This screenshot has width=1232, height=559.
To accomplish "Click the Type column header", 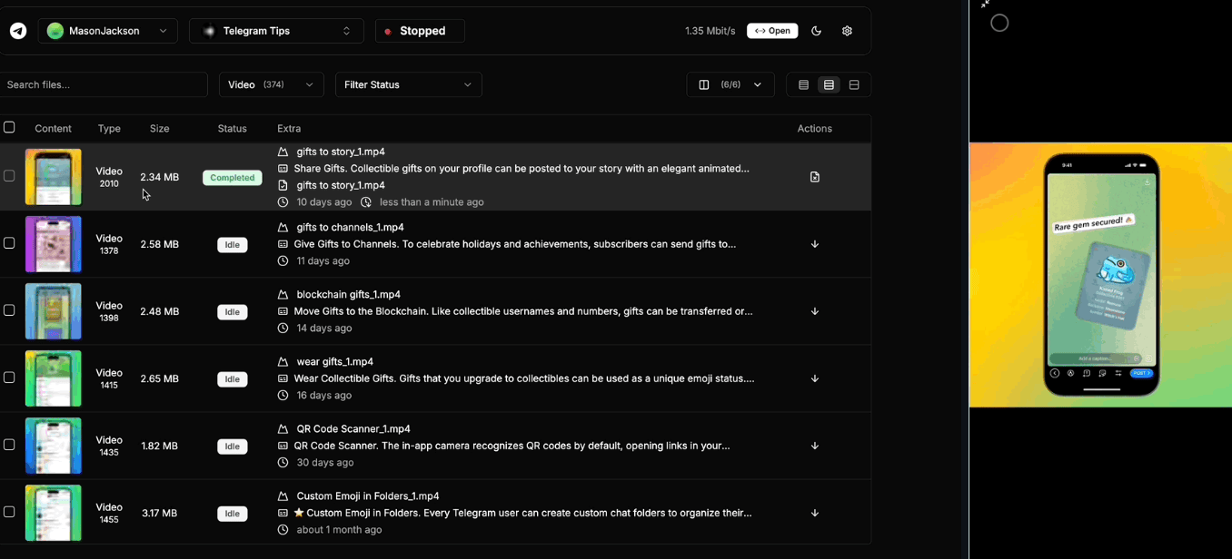I will (109, 129).
